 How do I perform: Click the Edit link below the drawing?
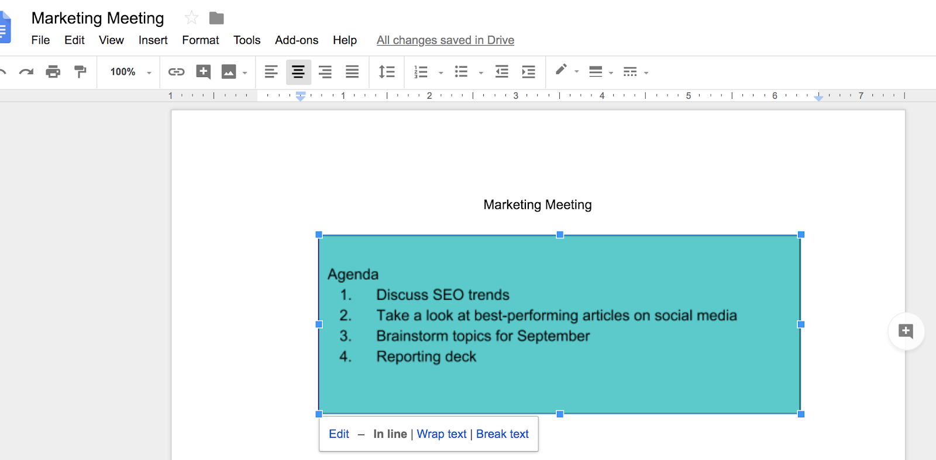[339, 434]
